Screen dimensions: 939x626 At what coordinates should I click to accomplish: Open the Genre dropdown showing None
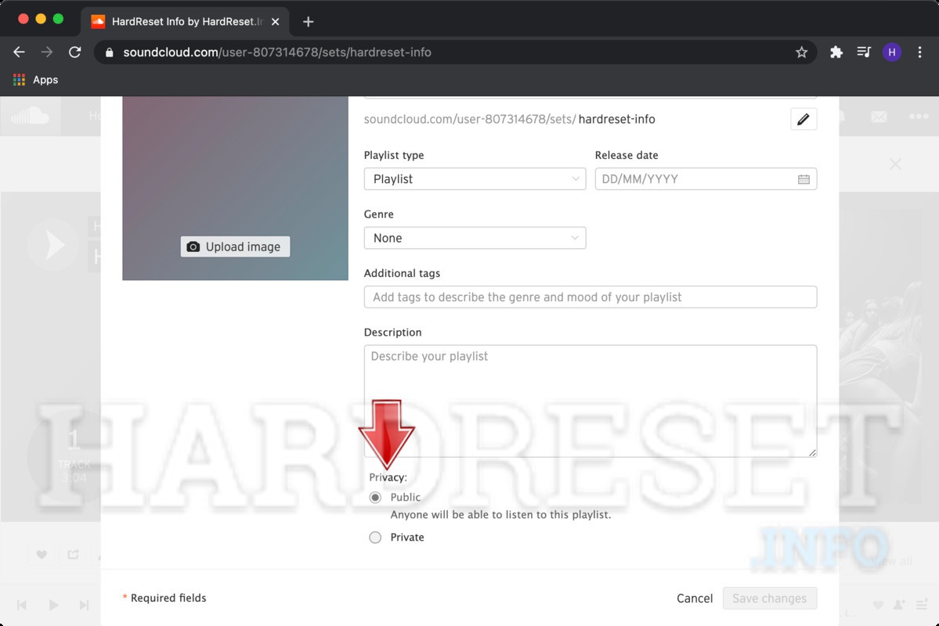475,238
